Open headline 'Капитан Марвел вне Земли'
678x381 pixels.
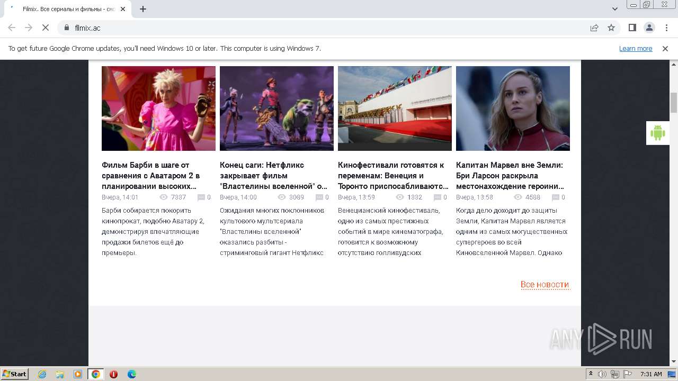click(510, 176)
